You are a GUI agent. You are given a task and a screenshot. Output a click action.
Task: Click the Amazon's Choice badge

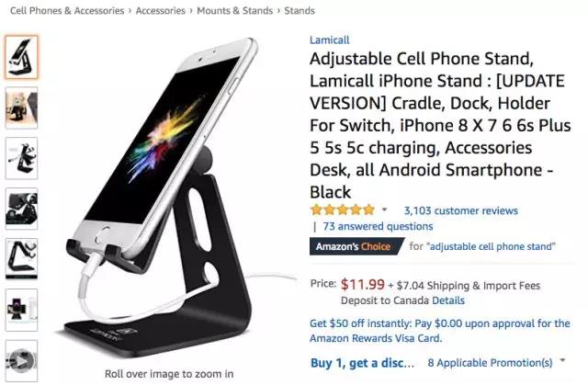pyautogui.click(x=356, y=246)
